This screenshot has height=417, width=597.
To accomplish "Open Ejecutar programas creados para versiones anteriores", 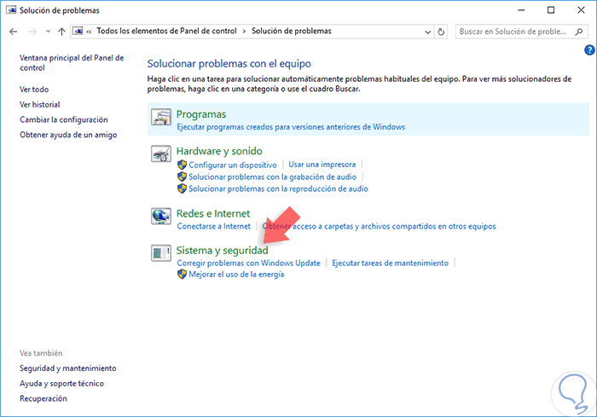I will [291, 127].
